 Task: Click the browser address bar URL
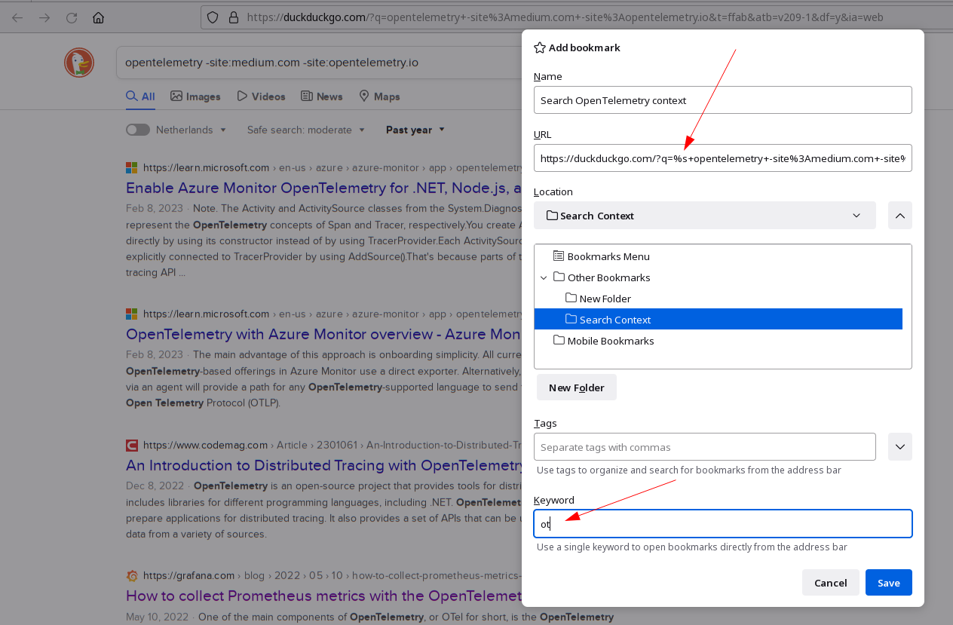(565, 17)
